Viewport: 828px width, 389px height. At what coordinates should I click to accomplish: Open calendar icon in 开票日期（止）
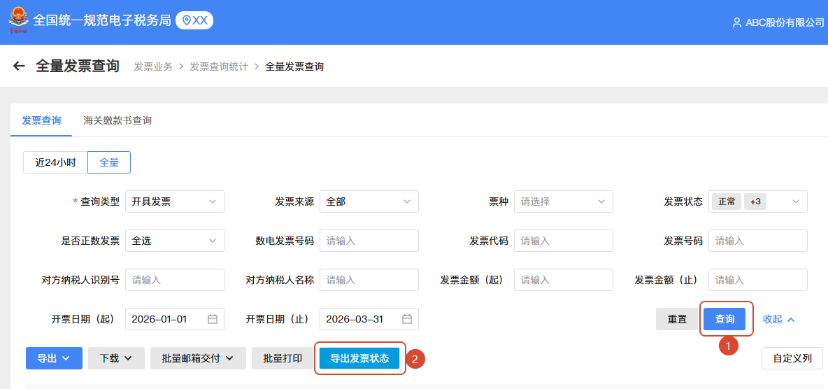click(x=407, y=319)
